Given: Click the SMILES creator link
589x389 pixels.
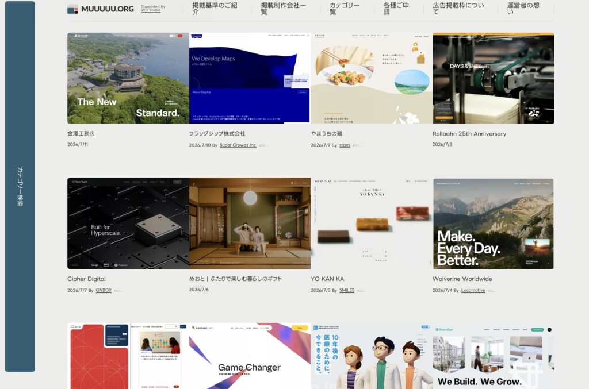Looking at the screenshot, I should click(347, 290).
